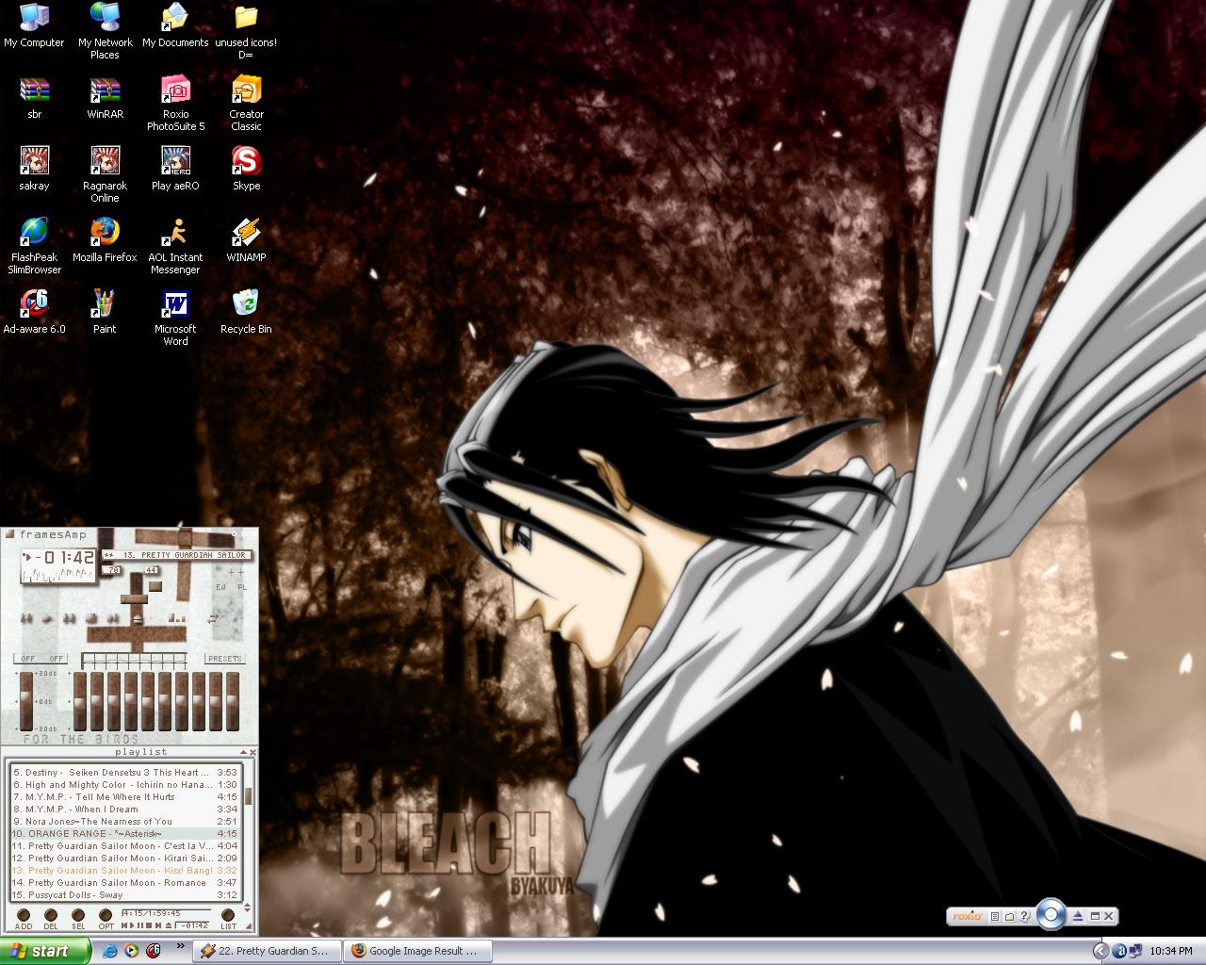The image size is (1206, 965).
Task: Click Roxio bar disc icon
Action: click(1051, 914)
